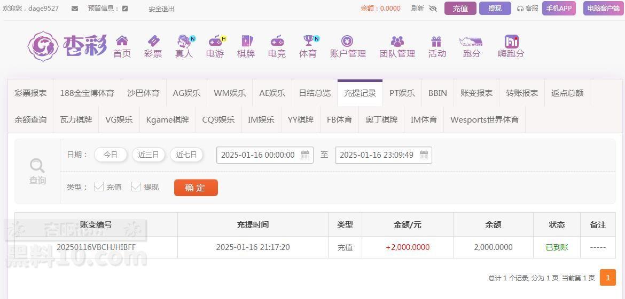625x299 pixels.
Task: Open 电游 gamepad icon
Action: (x=216, y=41)
